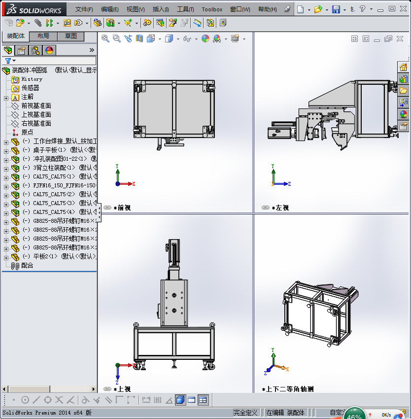Screen dimensions: 411x419
Task: Expand the 桌子平板<1> component node
Action: [6, 151]
